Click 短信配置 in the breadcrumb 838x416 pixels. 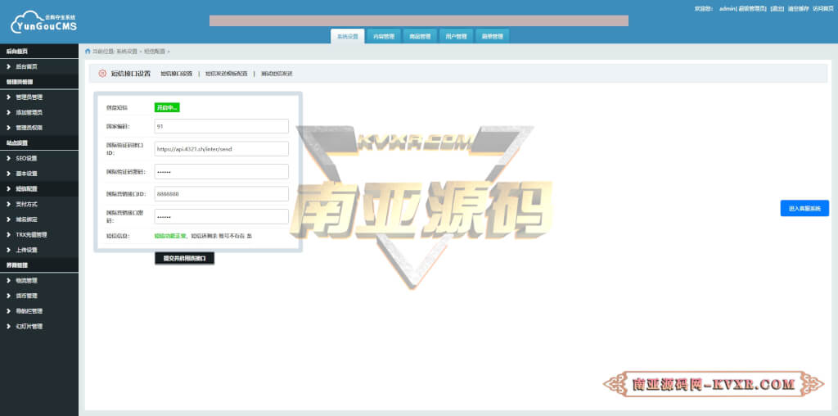[155, 52]
